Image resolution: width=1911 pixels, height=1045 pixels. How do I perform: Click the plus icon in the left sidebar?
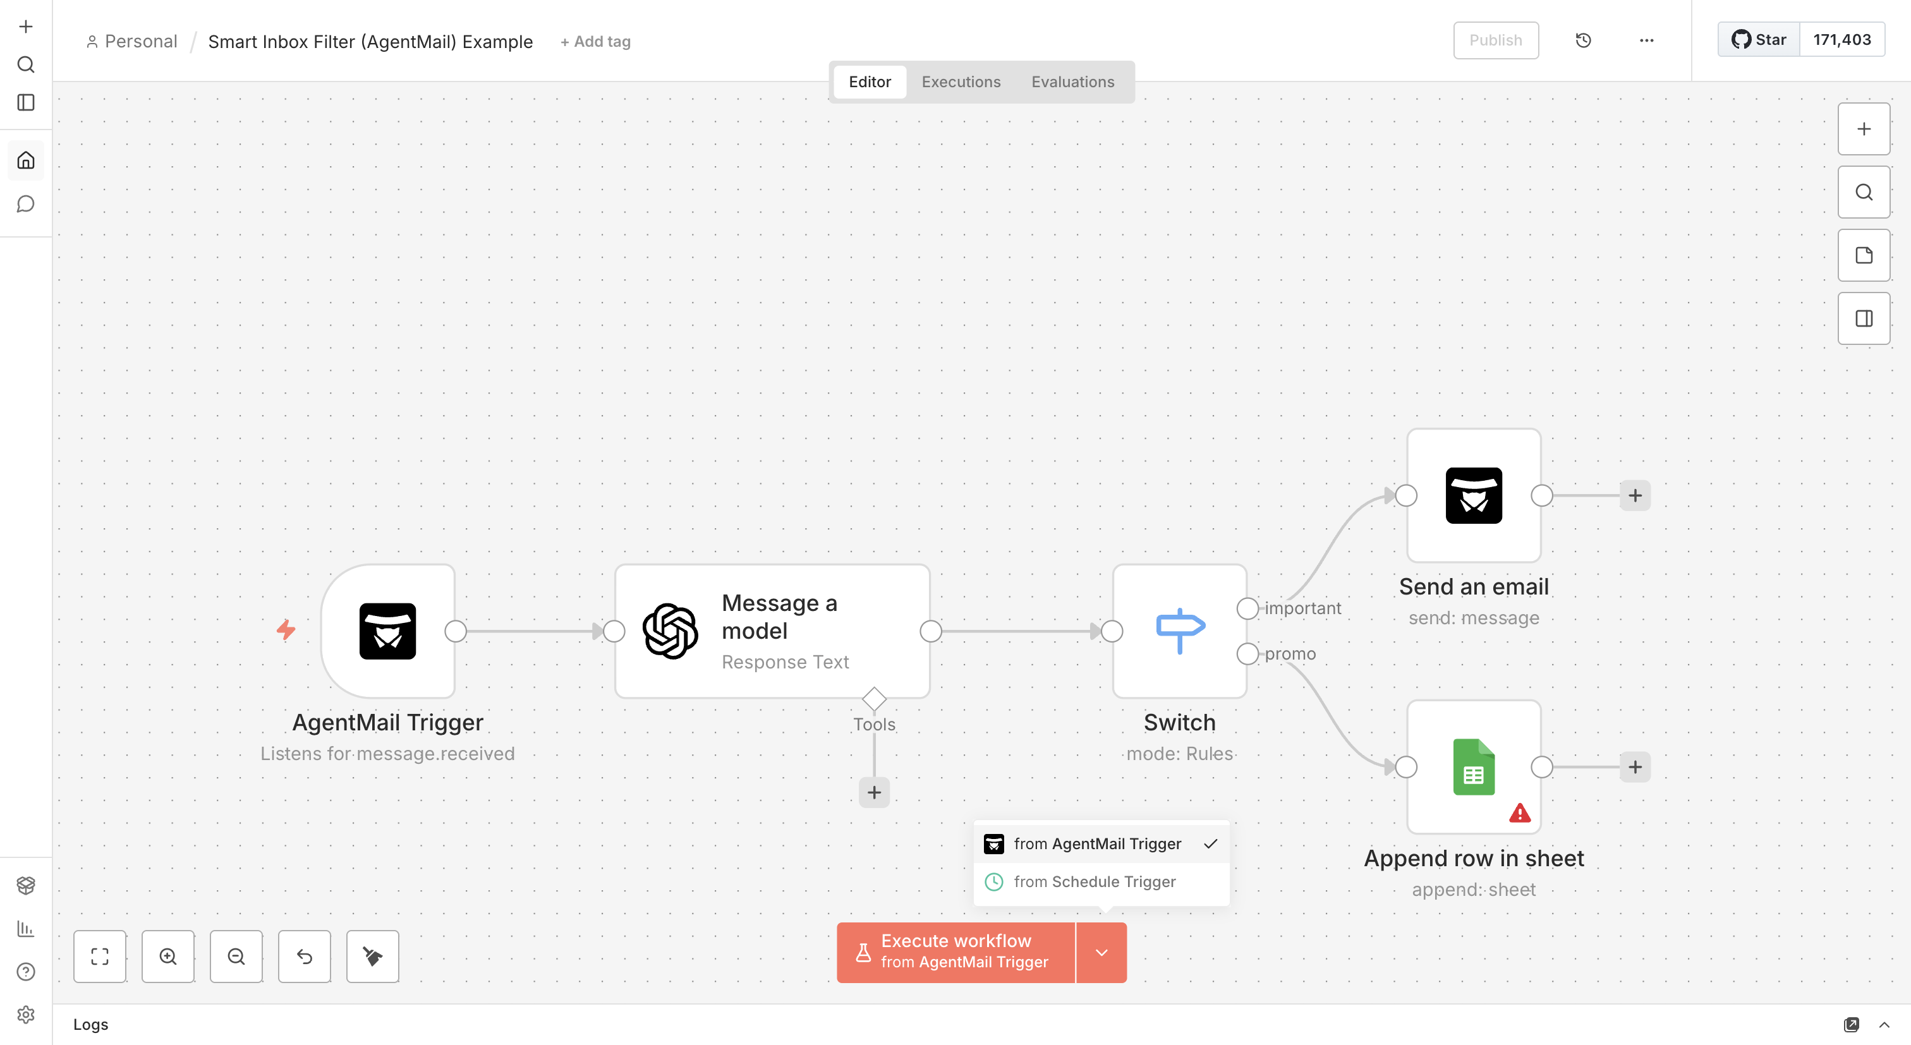(26, 27)
